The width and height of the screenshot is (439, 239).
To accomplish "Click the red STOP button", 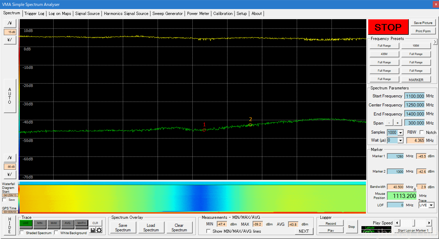I will click(388, 27).
